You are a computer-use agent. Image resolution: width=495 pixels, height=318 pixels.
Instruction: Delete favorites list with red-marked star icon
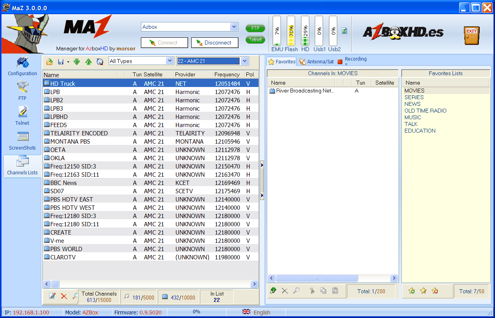tap(435, 291)
